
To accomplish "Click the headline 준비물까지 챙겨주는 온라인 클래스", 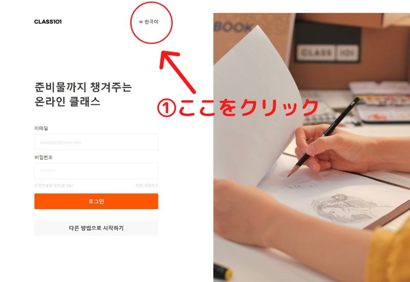I will tap(83, 94).
